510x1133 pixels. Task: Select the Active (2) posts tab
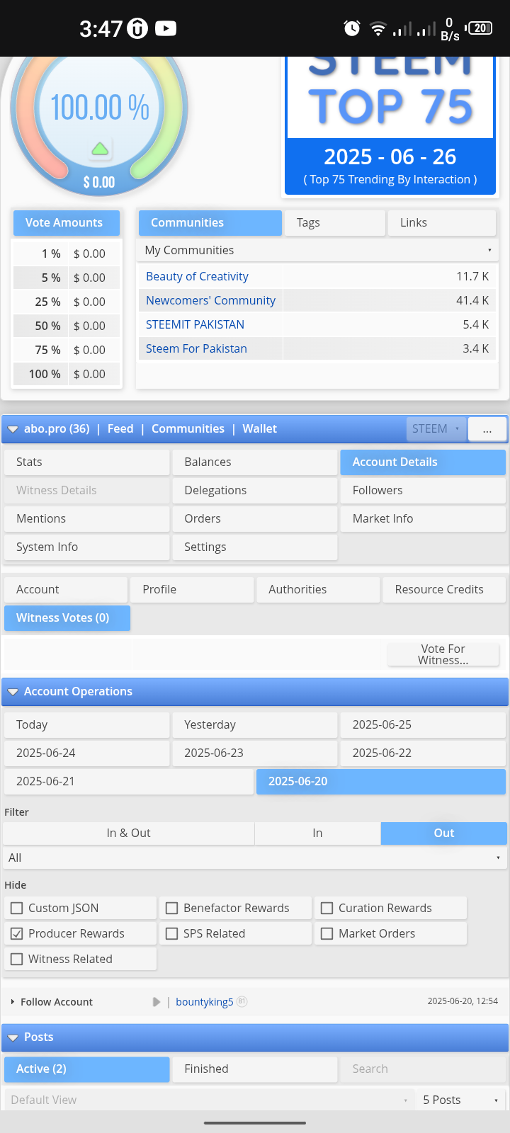coord(87,1069)
